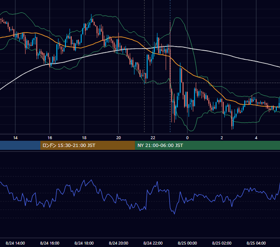Viewport: 280px width, 247px height.
Task: Click the 14 hour label on price chart axis
Action: click(15, 138)
